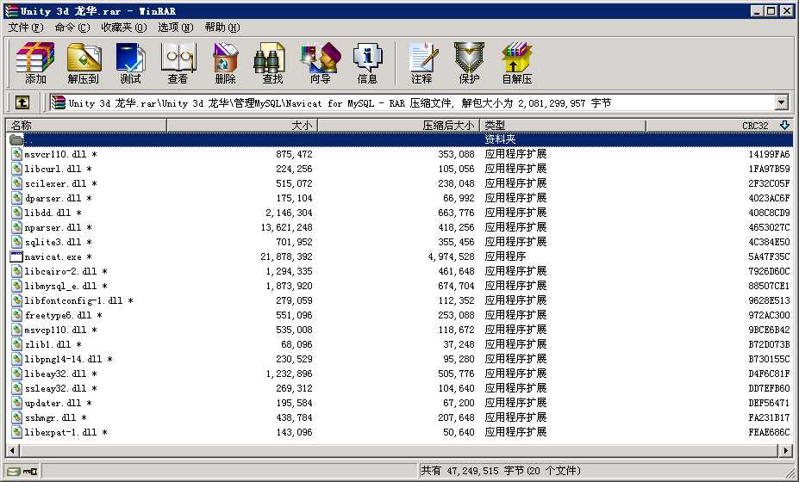Click the WinRAR archive icon in address bar

(x=58, y=102)
